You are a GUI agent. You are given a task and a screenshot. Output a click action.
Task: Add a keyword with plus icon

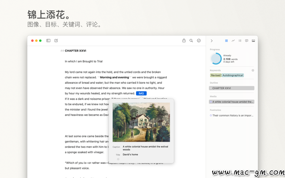pyautogui.click(x=253, y=71)
